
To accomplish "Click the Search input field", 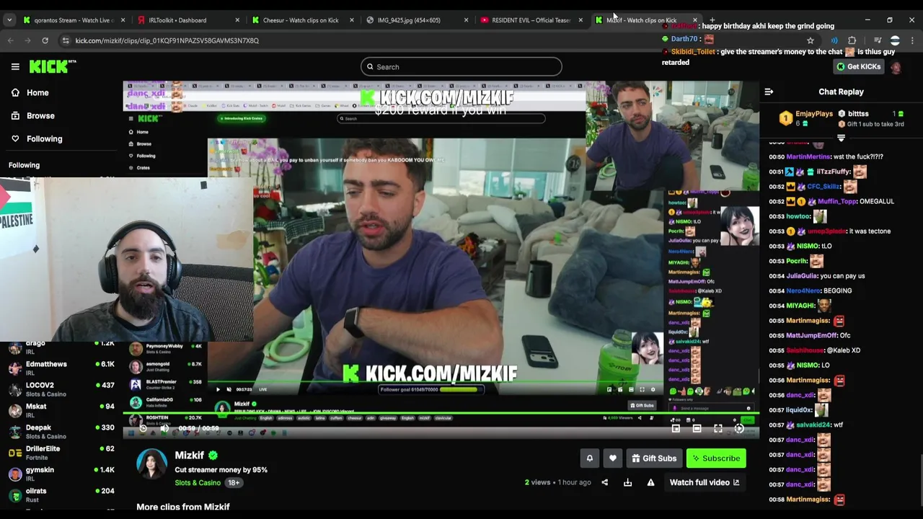I will (461, 67).
